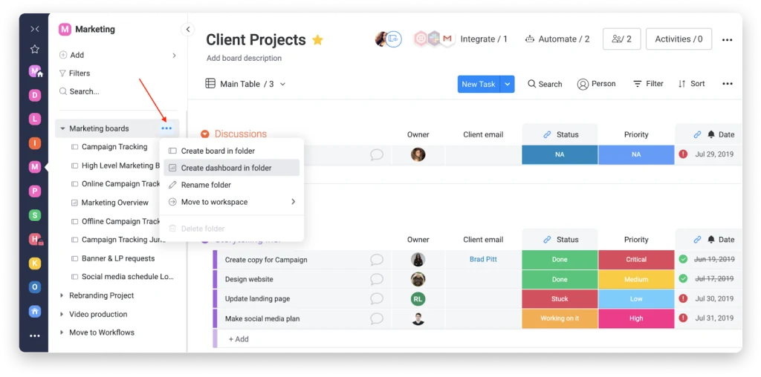Screen dimensions: 761x377
Task: Change the green Done status of Create copy for Campaign
Action: tap(560, 260)
